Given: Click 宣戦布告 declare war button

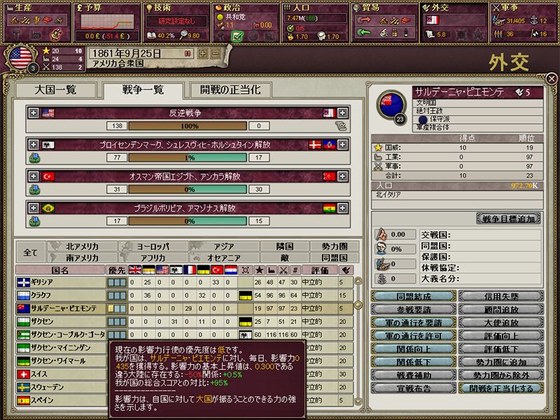Looking at the screenshot, I should pyautogui.click(x=414, y=388).
